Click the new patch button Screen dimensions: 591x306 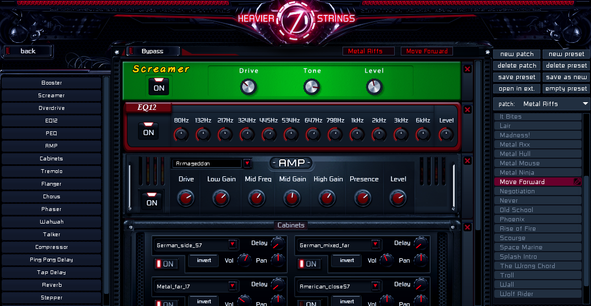(x=517, y=54)
